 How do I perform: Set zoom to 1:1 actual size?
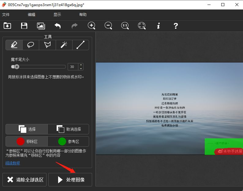coord(125,26)
